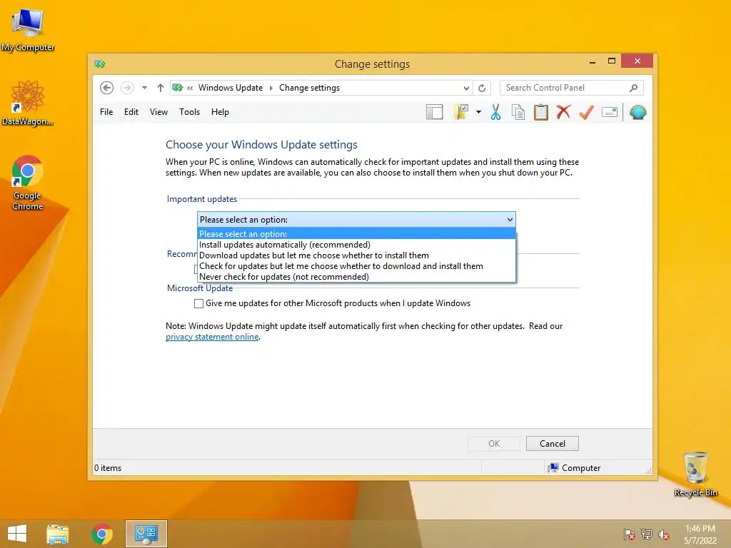Viewport: 731px width, 548px height.
Task: Click the muted volume tray icon
Action: 663,534
